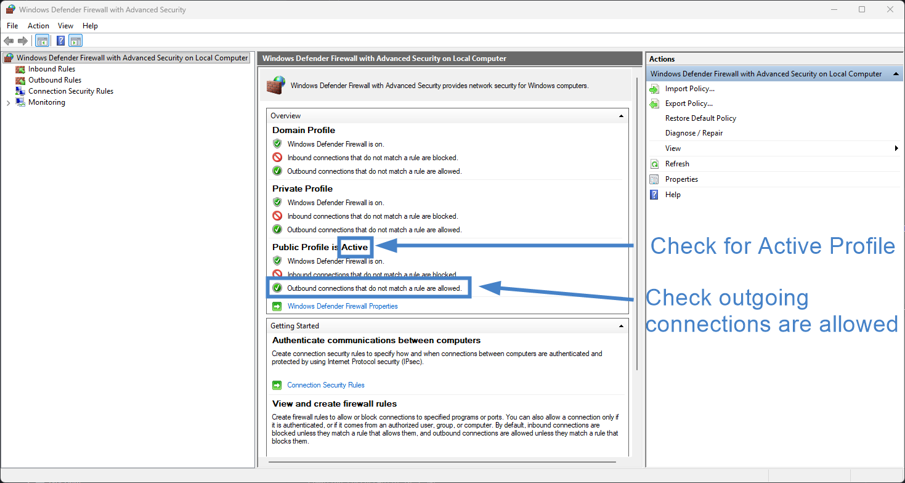Click Refresh in the Actions pane
905x483 pixels.
[677, 164]
